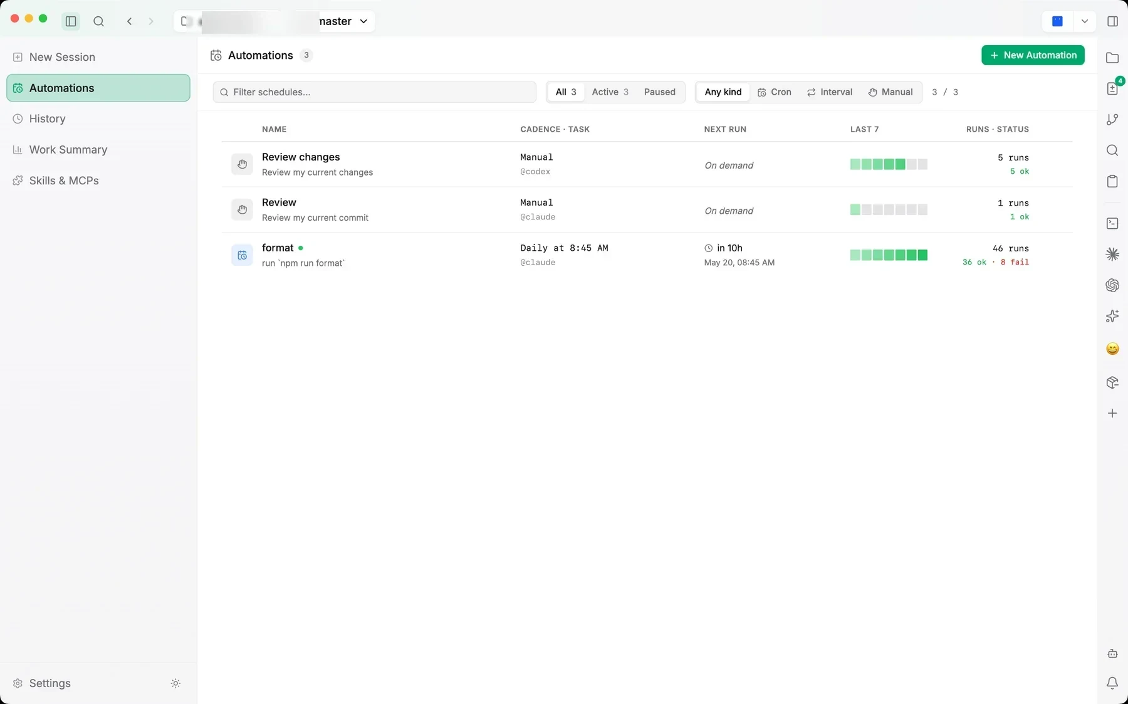Select the OpenAI knot logo icon

1112,285
